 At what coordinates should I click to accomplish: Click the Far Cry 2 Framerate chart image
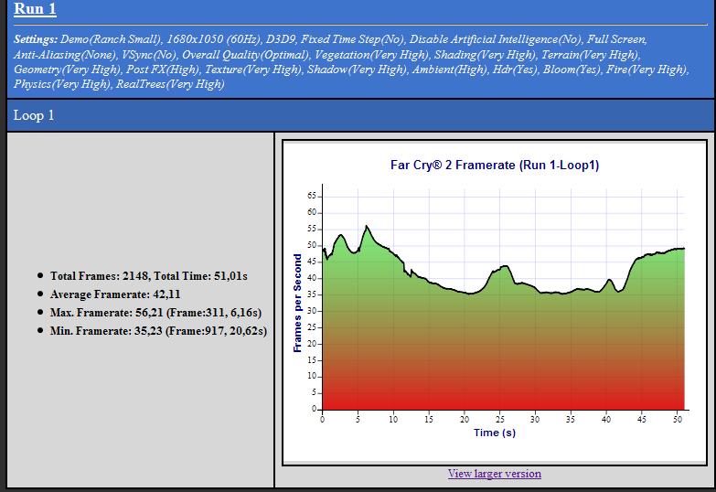coord(495,304)
